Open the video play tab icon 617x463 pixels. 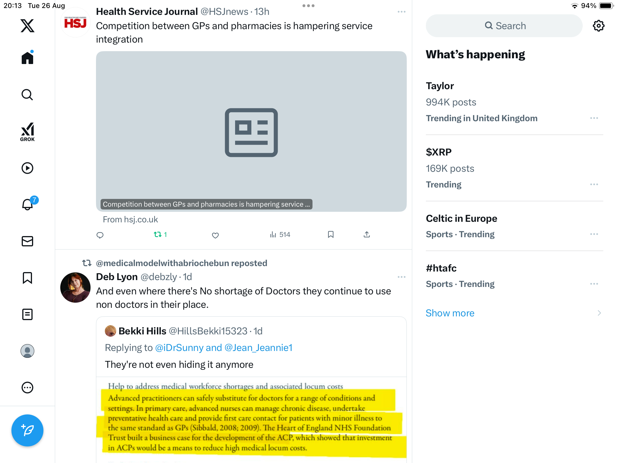click(x=27, y=168)
